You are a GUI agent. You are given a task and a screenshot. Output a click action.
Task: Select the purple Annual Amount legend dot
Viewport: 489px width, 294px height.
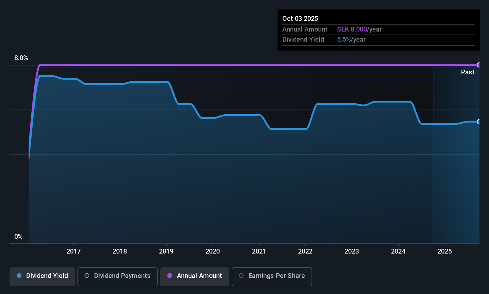[x=170, y=276]
